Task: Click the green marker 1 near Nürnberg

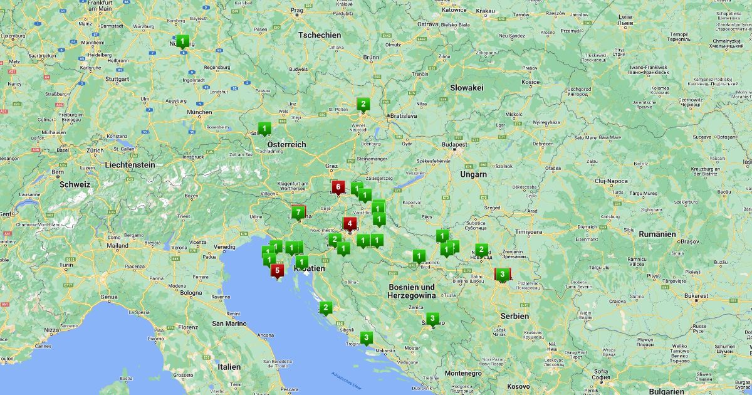Action: pos(182,41)
